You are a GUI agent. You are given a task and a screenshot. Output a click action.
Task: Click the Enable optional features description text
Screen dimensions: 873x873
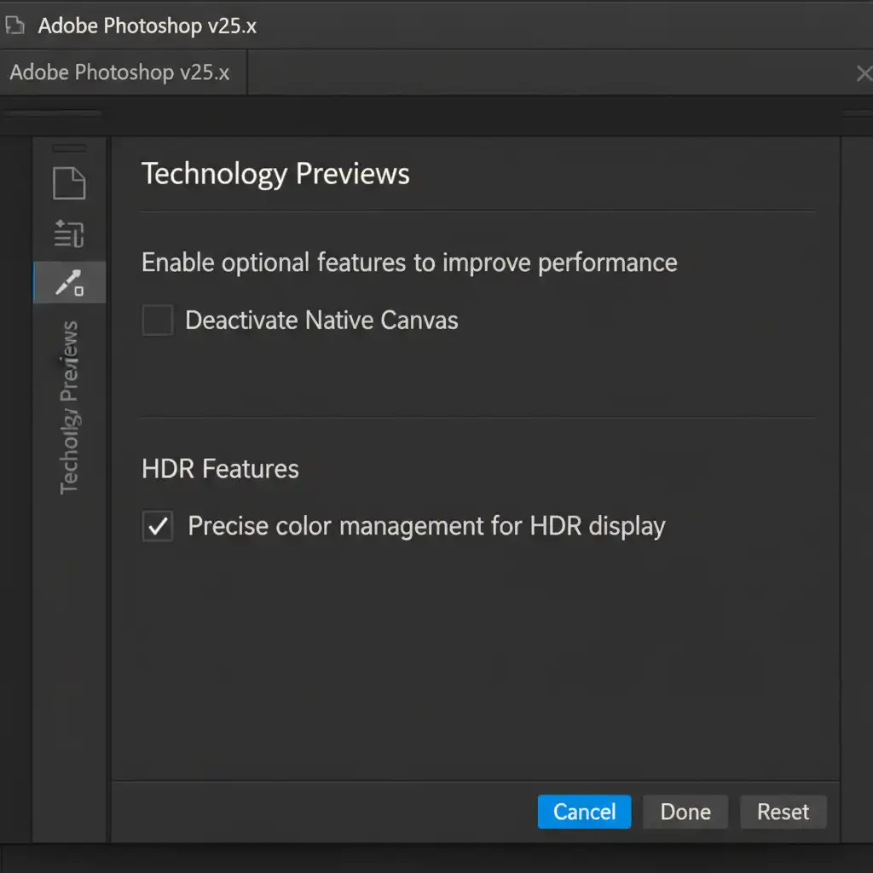coord(409,263)
